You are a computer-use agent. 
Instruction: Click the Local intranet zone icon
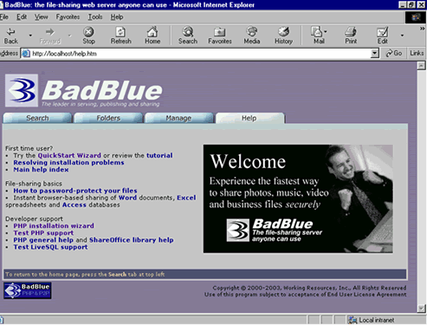(x=352, y=320)
